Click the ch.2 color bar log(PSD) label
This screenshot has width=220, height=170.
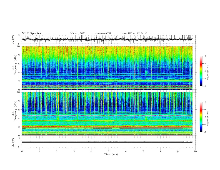tap(208, 118)
